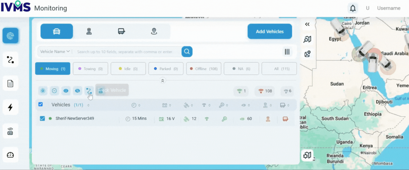
Task: Switch to the drivers tab
Action: [x=89, y=31]
